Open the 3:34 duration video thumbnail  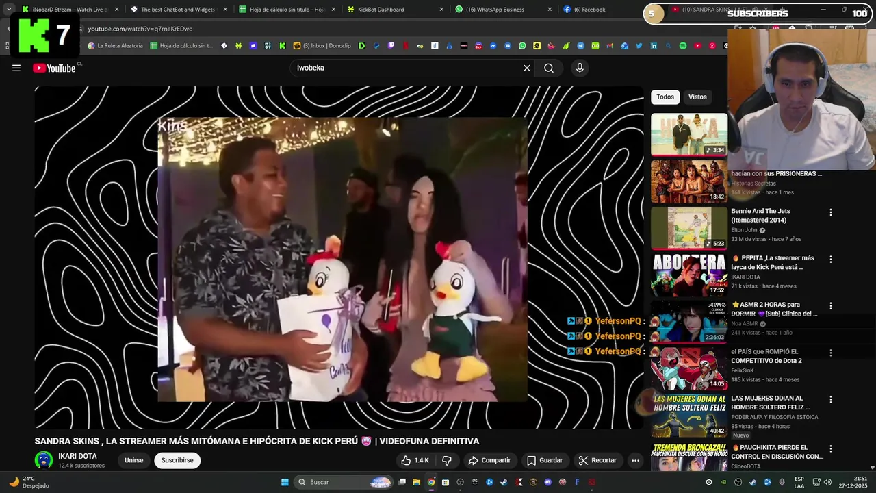tap(689, 134)
